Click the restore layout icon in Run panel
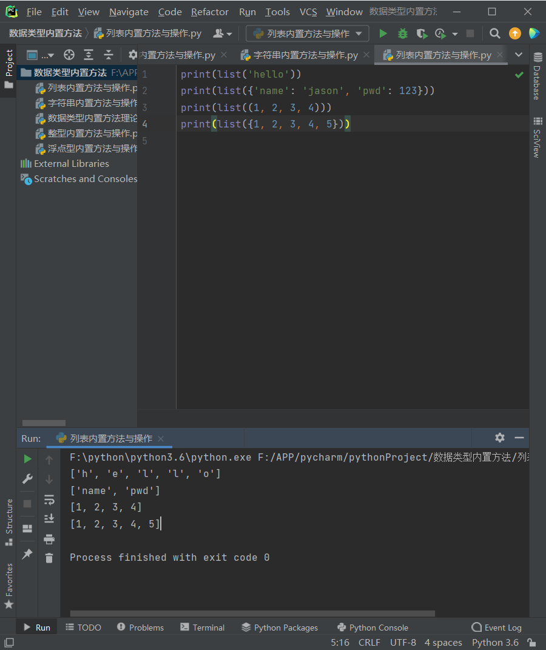Image resolution: width=546 pixels, height=650 pixels. pos(27,528)
